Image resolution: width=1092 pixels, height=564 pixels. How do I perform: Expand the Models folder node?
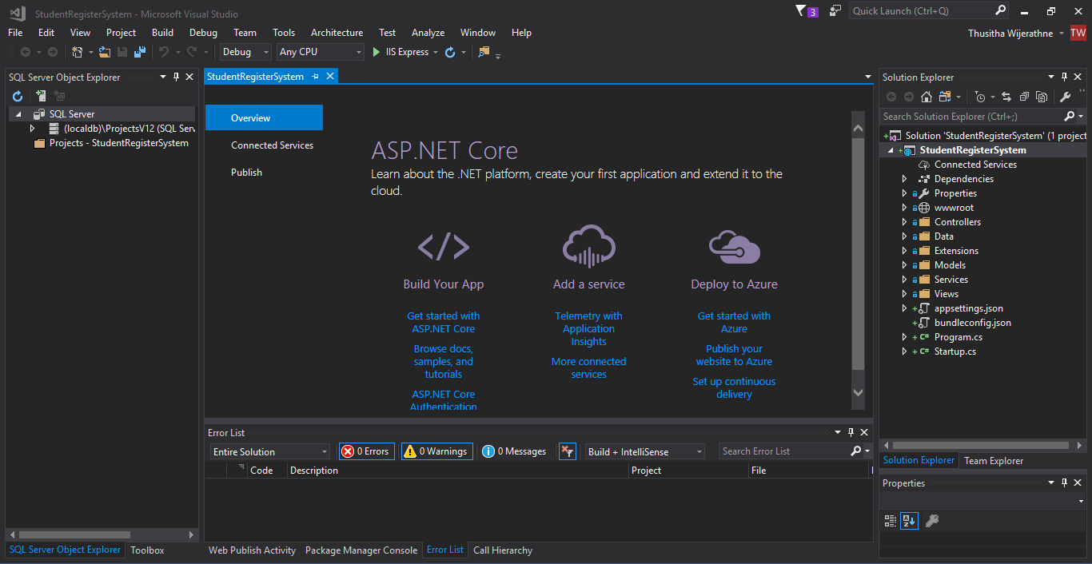905,265
